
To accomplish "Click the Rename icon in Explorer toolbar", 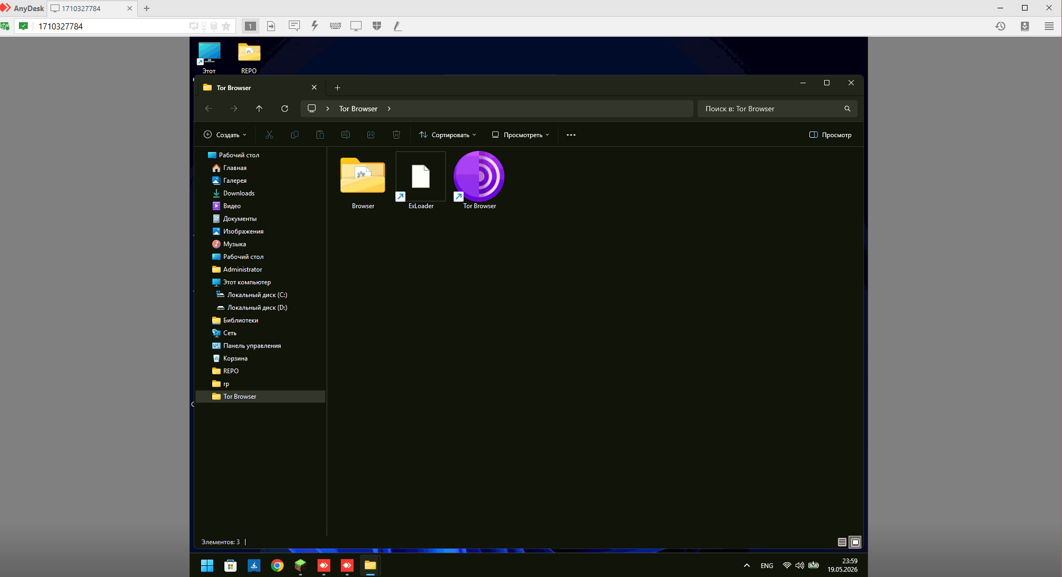I will click(x=345, y=135).
